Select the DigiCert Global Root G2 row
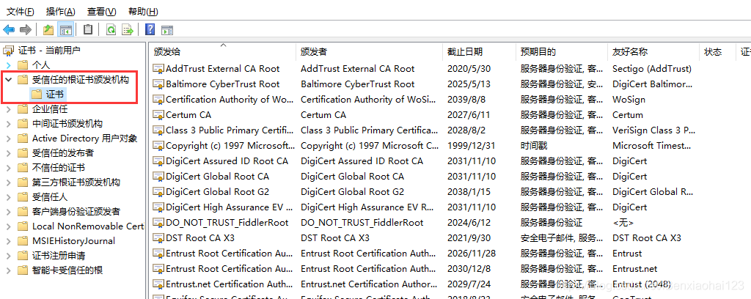Screen dimensions: 751x299 click(x=450, y=192)
